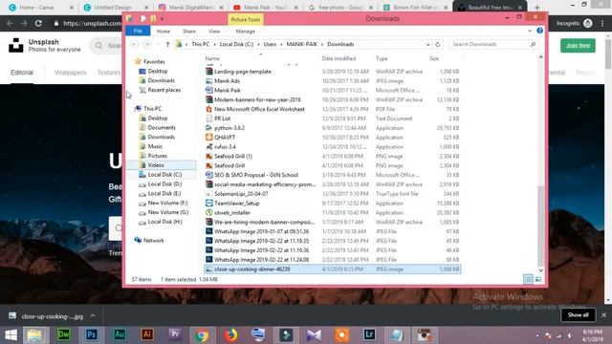Click the Windows Start button
612x344 pixels.
[11, 335]
